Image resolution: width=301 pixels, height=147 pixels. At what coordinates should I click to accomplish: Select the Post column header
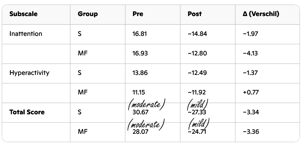[195, 14]
